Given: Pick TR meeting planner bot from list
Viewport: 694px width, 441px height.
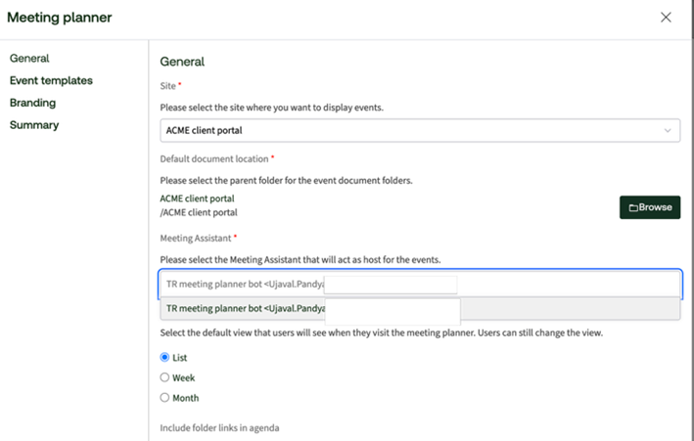Looking at the screenshot, I should 420,308.
